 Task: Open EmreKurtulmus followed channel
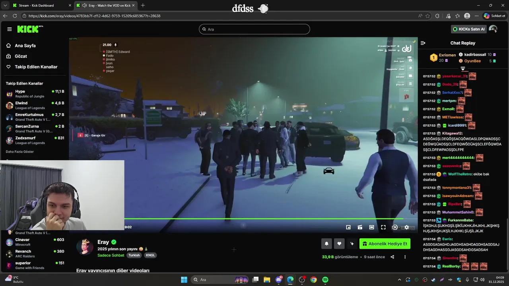click(x=35, y=117)
